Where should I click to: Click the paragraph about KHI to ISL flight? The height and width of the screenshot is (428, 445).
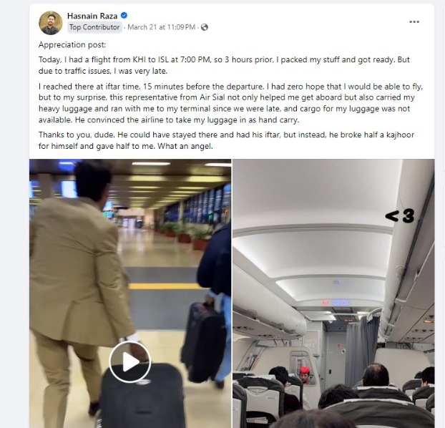point(224,65)
